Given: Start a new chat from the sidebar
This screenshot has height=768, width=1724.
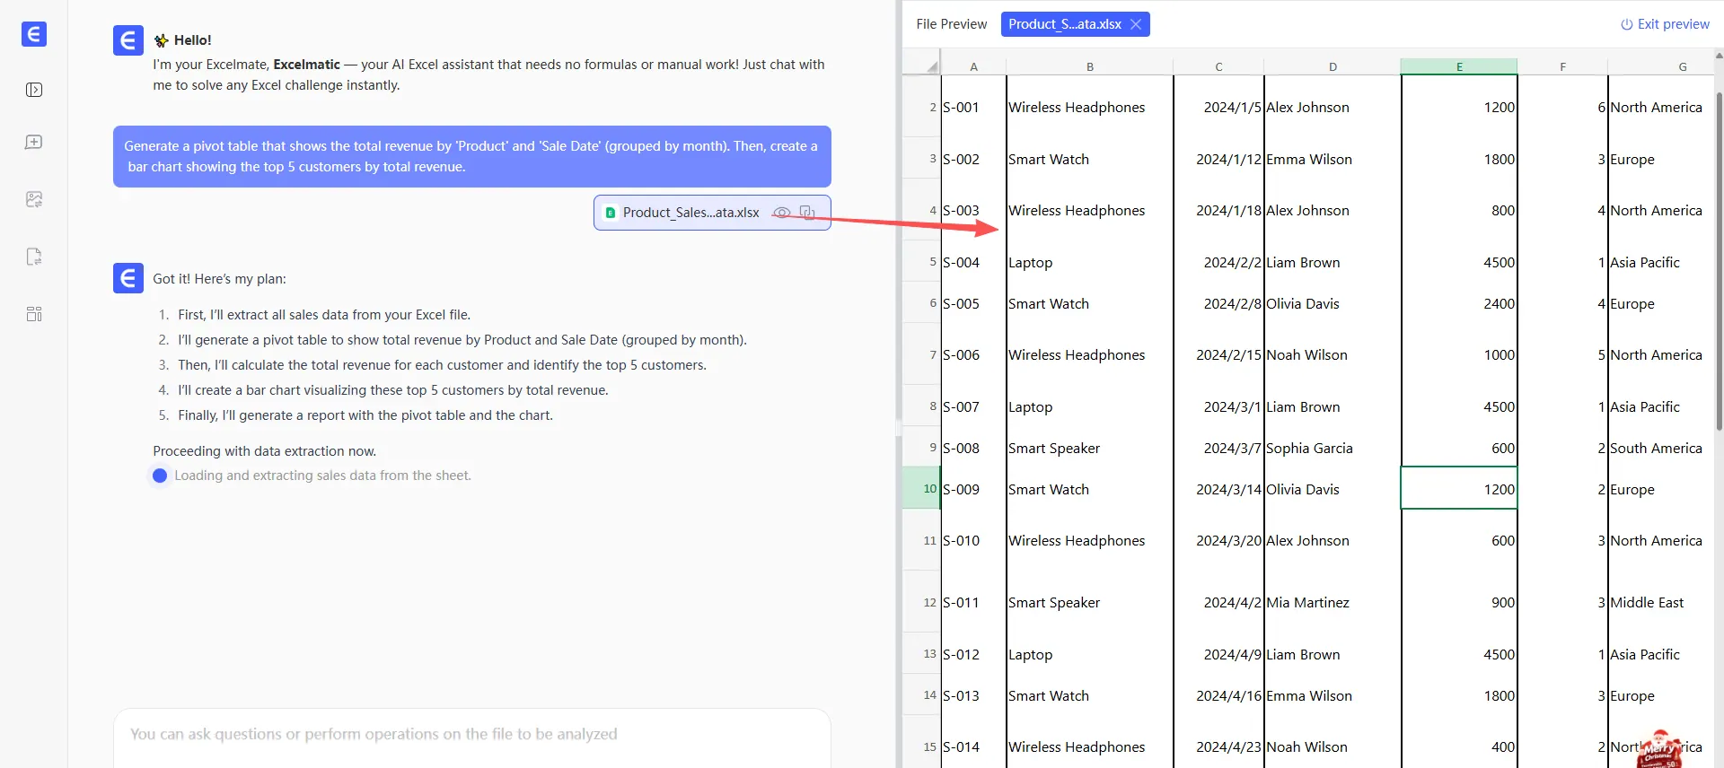Looking at the screenshot, I should pos(34,143).
